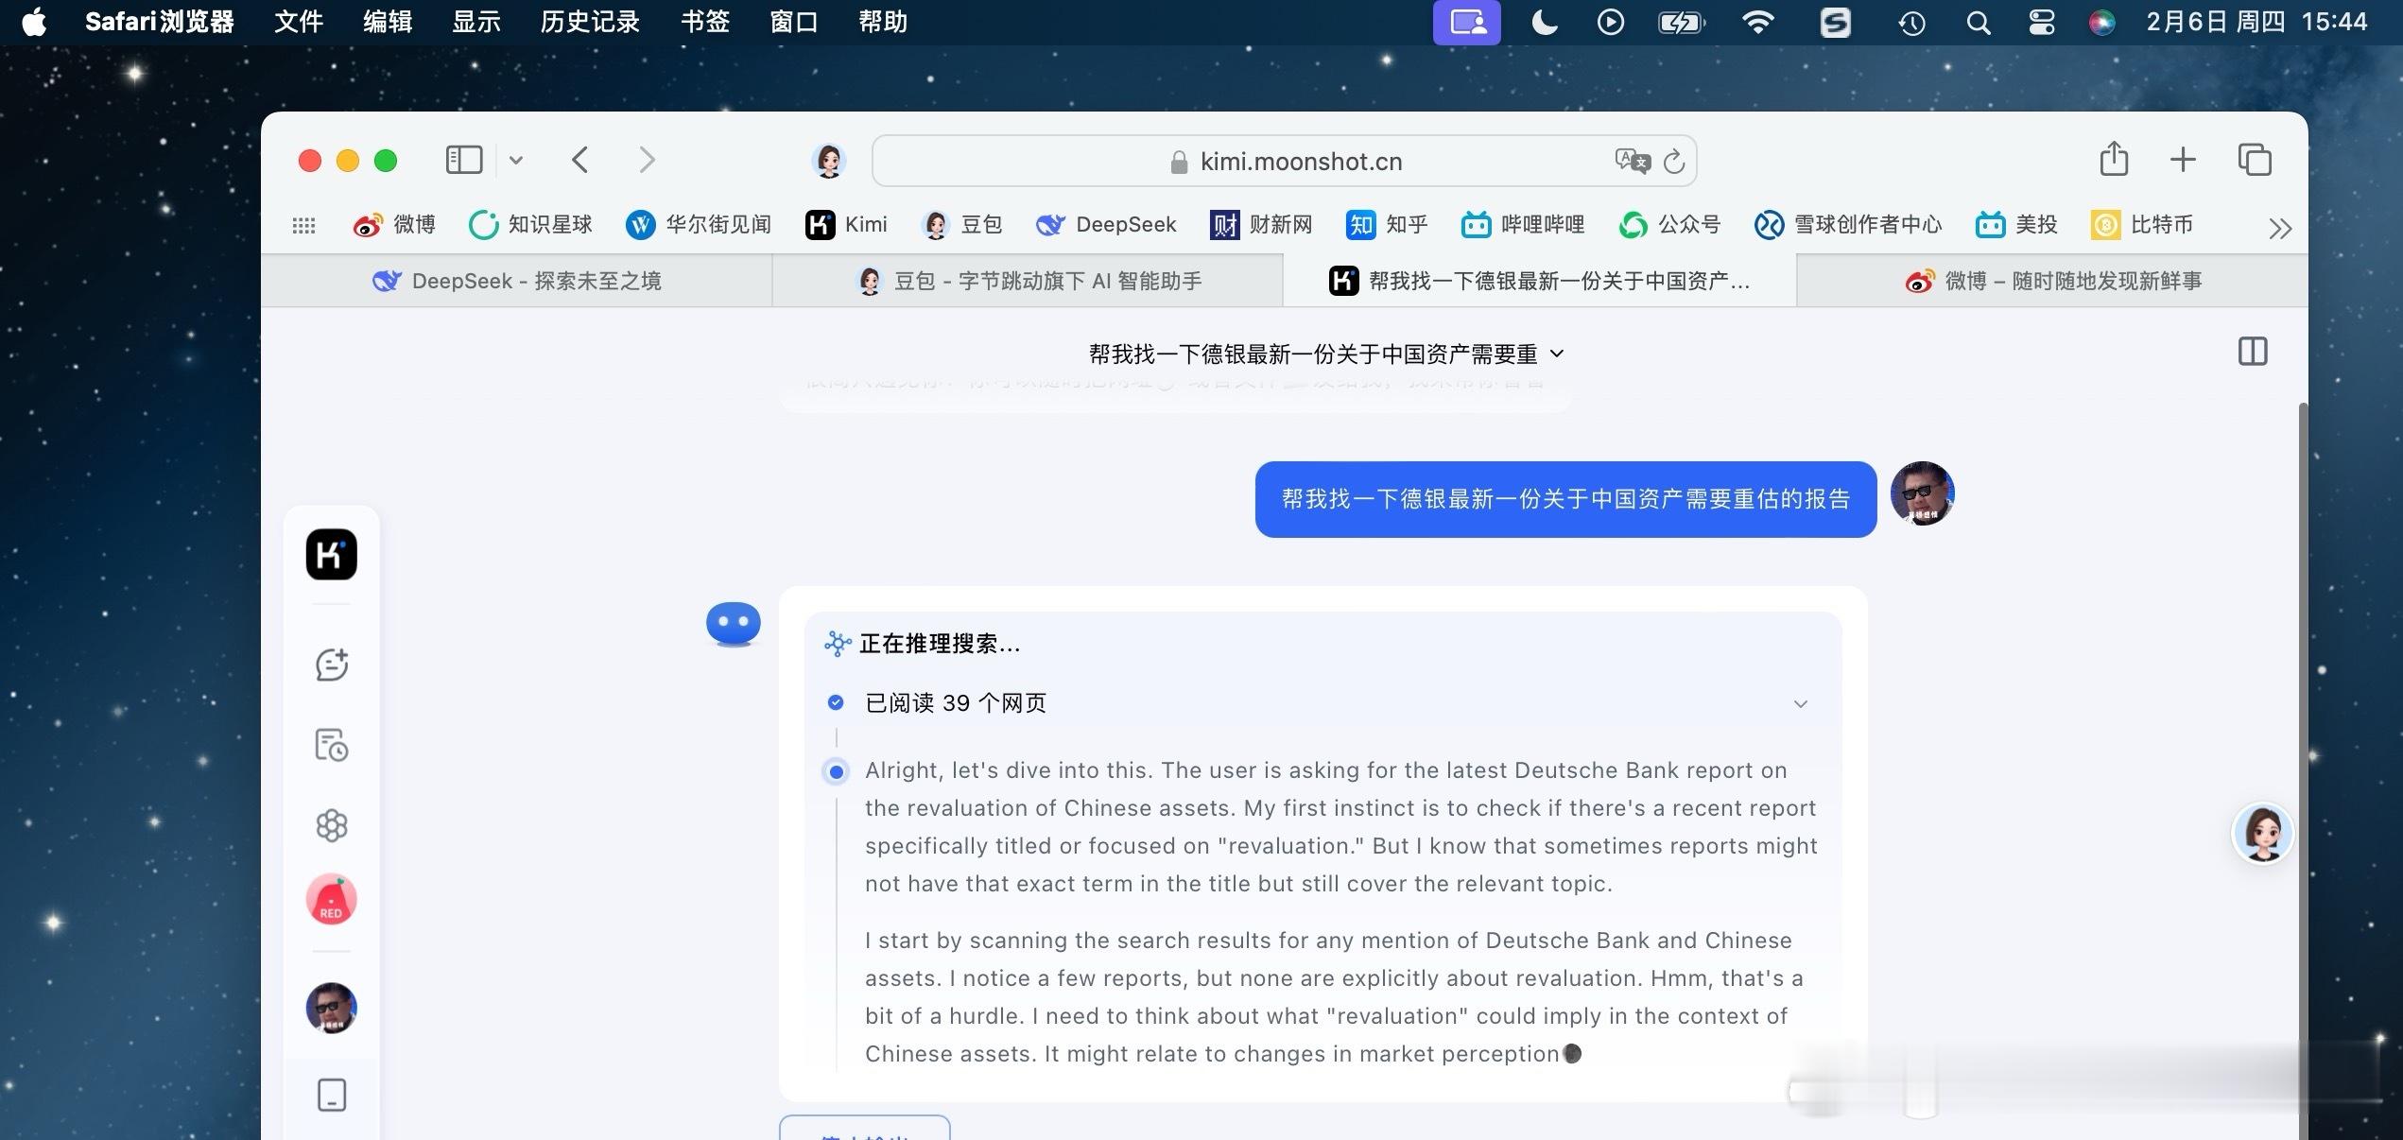2403x1140 pixels.
Task: Open the Apple menu
Action: pyautogui.click(x=34, y=22)
